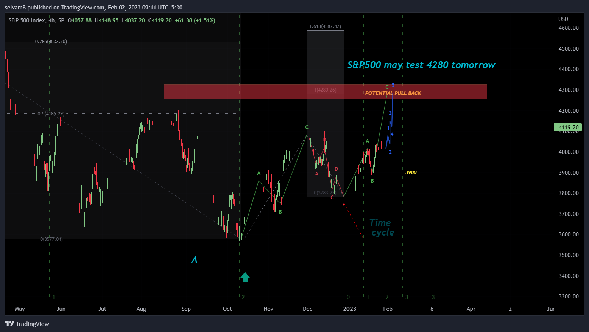This screenshot has width=589, height=332.
Task: Click the USD currency label on price axis
Action: [x=563, y=19]
